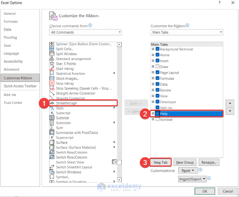Image resolution: width=239 pixels, height=197 pixels.
Task: Uncheck the Insert tab checkbox
Action: (x=157, y=61)
